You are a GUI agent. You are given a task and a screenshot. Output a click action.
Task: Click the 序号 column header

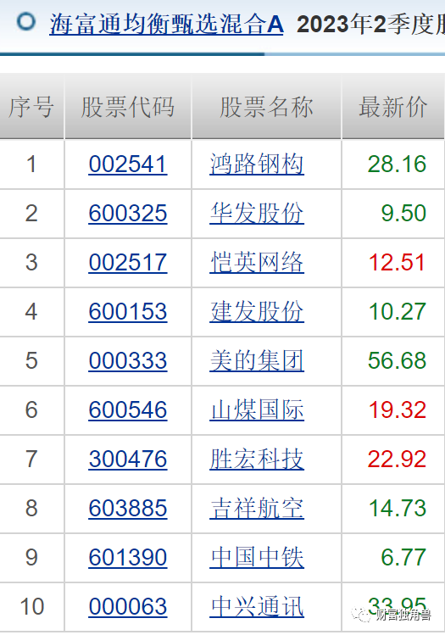click(x=31, y=107)
